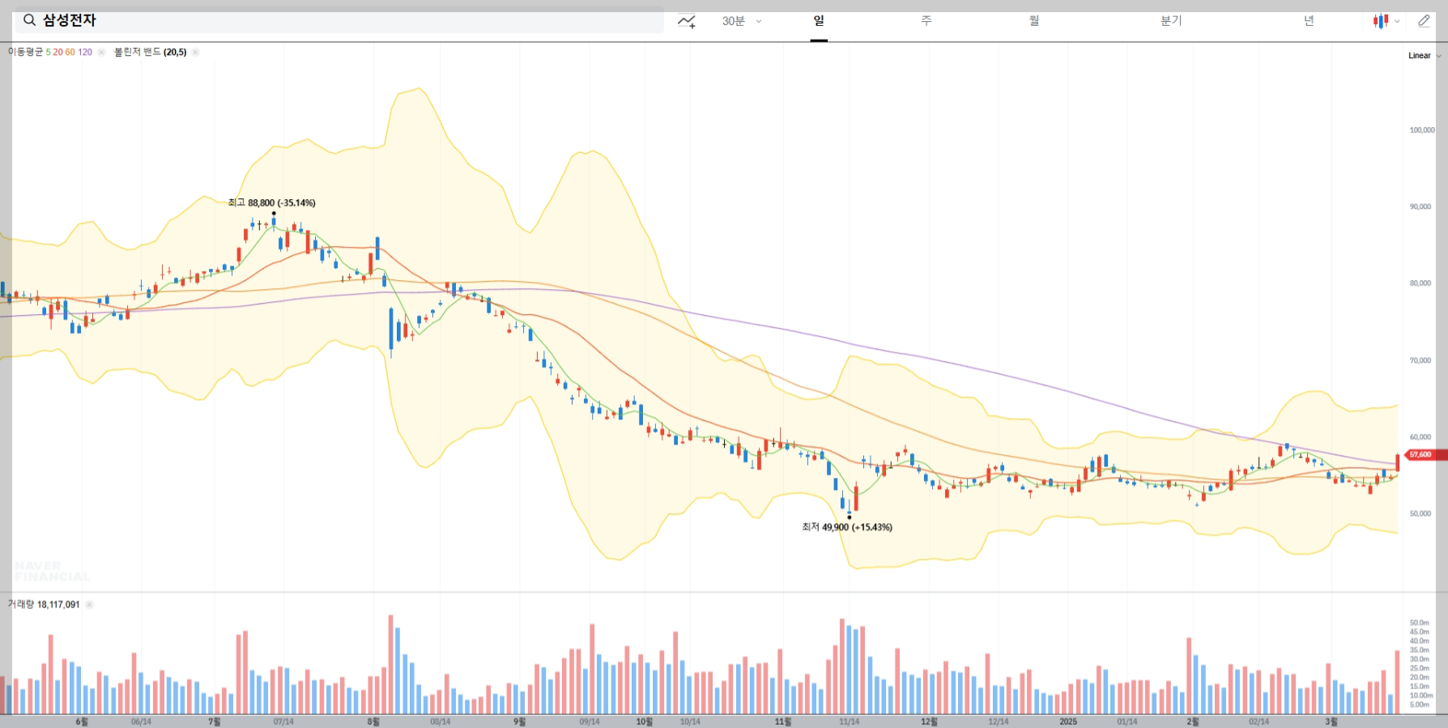
Task: Click the 거래량 18,117,091 volume label
Action: pos(44,604)
